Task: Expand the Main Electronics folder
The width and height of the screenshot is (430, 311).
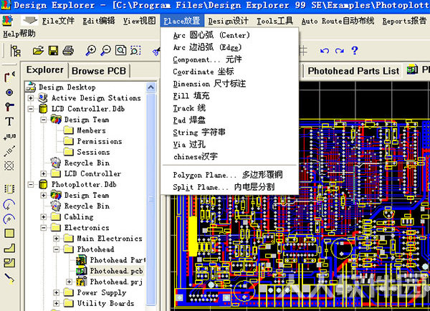Action: [56, 239]
